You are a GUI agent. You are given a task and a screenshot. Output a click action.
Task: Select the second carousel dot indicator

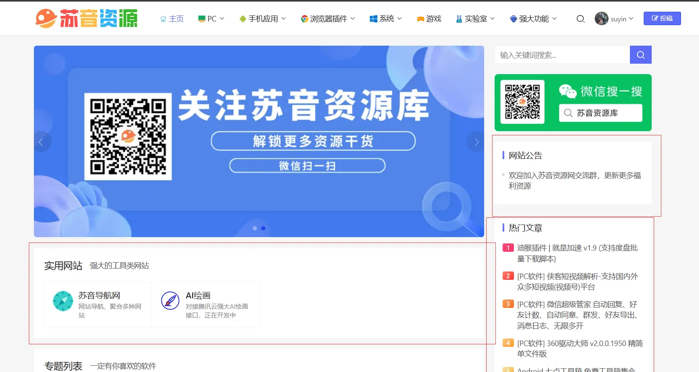263,228
